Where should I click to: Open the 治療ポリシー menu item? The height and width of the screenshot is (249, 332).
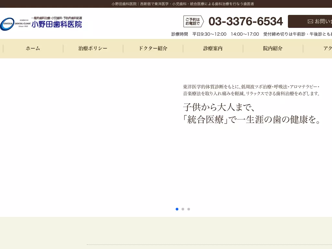click(x=93, y=49)
